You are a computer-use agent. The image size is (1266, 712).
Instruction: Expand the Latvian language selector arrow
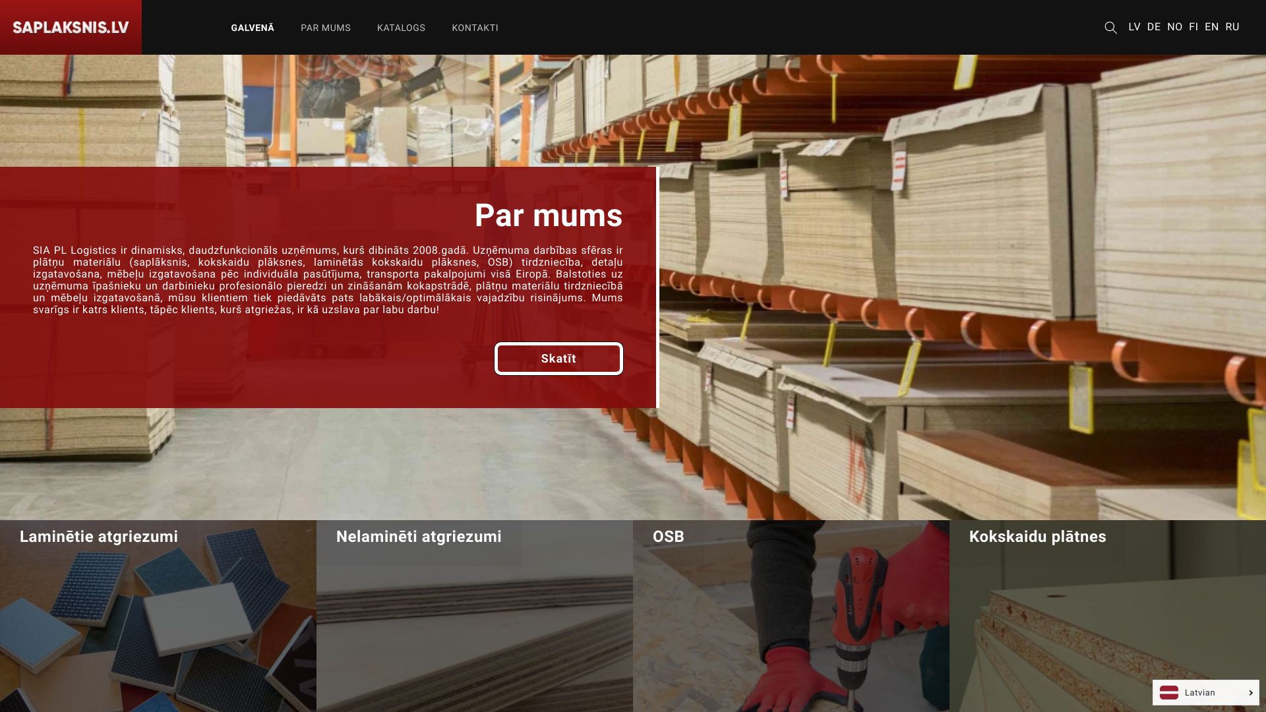point(1250,692)
